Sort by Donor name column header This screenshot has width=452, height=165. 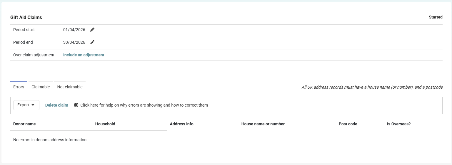(x=24, y=124)
